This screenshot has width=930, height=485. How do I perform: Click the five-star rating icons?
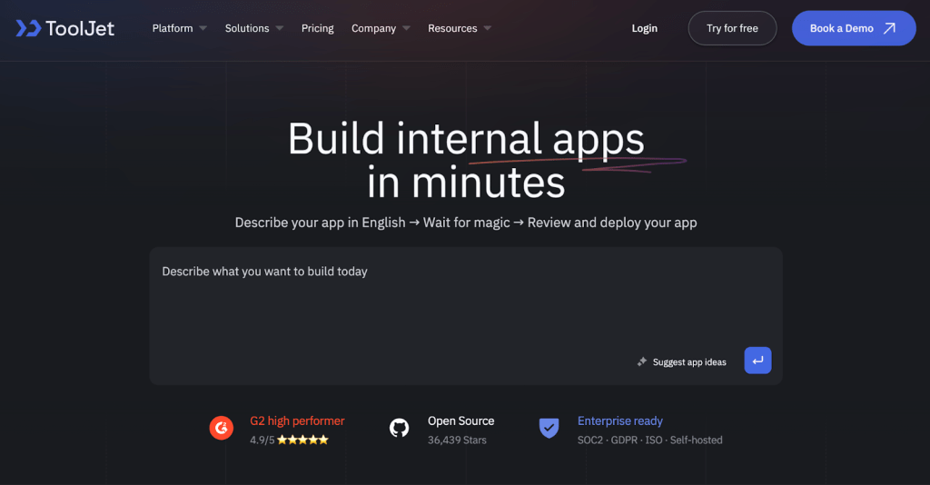(302, 440)
